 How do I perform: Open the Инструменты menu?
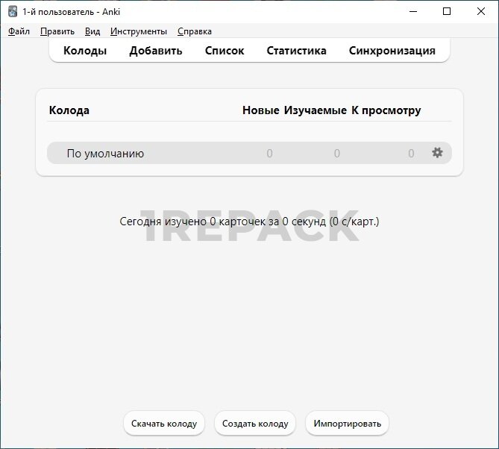tap(139, 31)
